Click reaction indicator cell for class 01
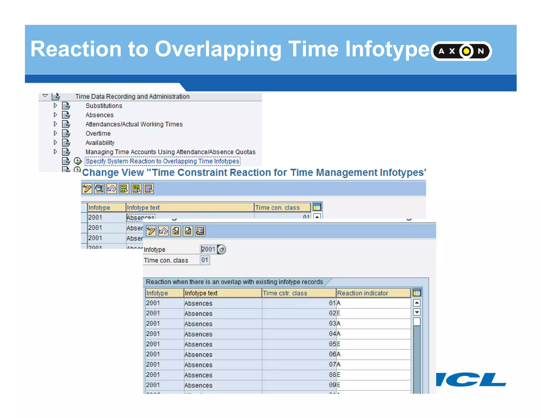 tap(373, 303)
